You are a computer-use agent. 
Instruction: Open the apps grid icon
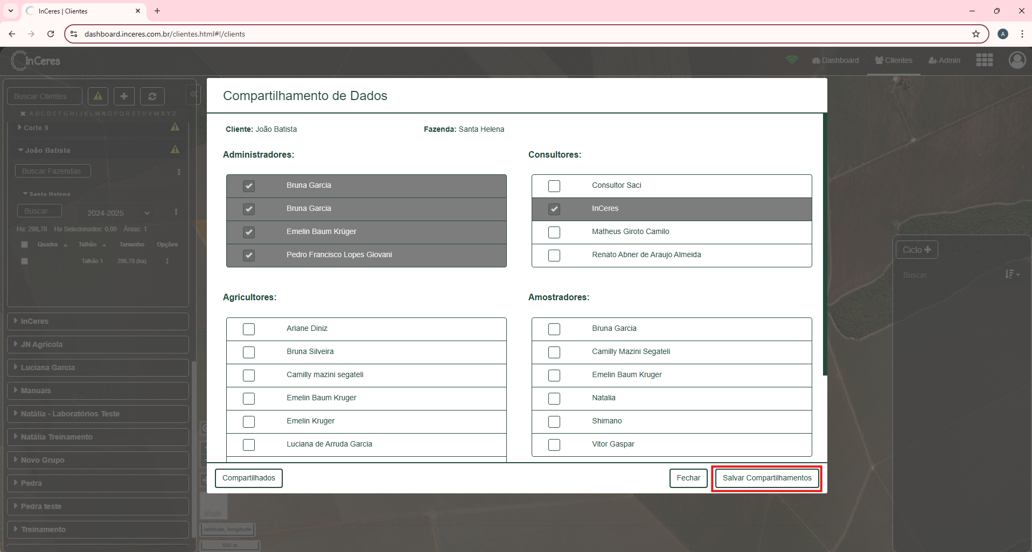click(984, 60)
